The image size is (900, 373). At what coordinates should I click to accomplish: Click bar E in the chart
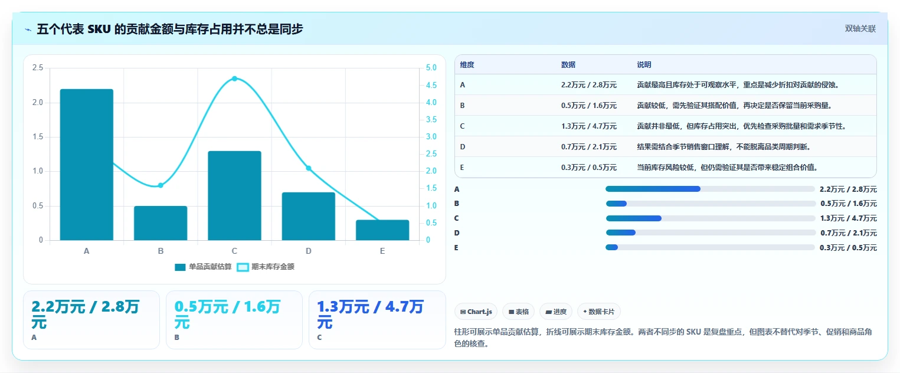coord(382,230)
